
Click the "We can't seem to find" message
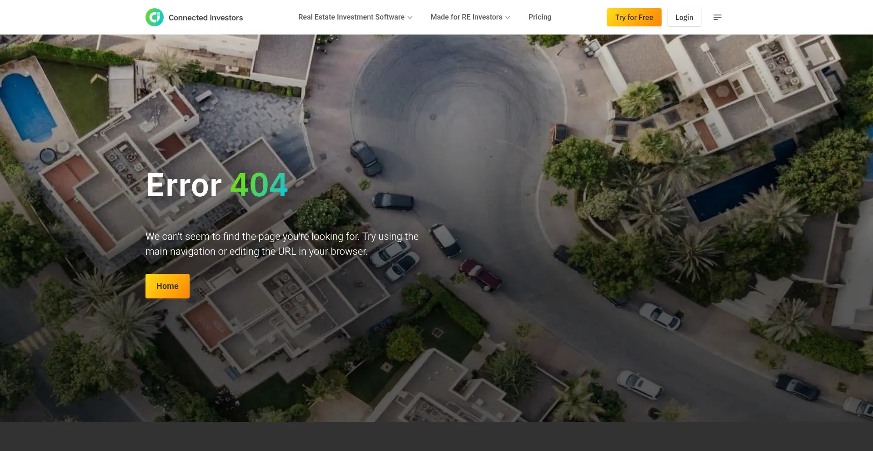pyautogui.click(x=282, y=237)
